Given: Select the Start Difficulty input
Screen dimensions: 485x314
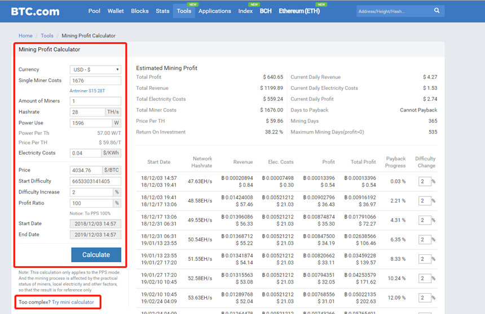Looking at the screenshot, I should click(95, 181).
